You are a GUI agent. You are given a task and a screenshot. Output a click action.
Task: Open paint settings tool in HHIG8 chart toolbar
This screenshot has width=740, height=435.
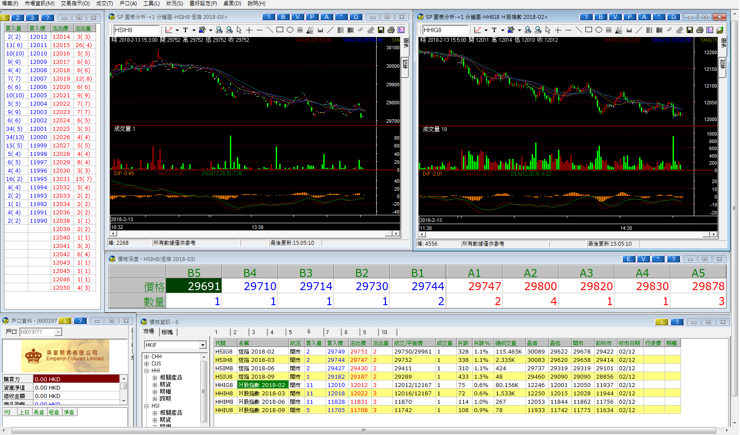coord(511,30)
